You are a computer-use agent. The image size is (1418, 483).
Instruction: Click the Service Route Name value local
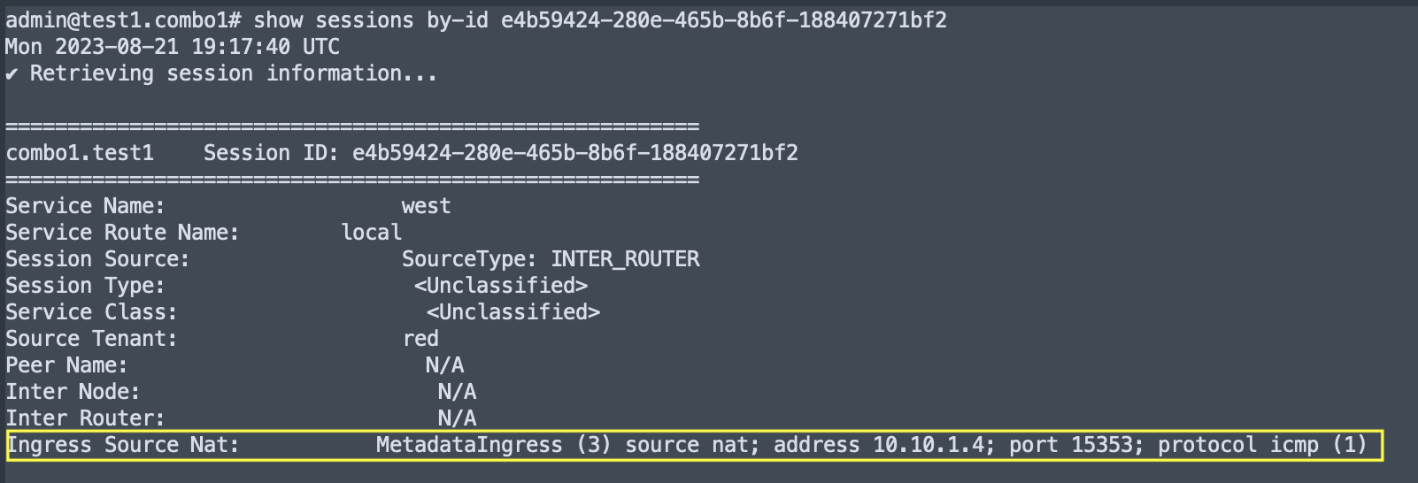point(372,233)
